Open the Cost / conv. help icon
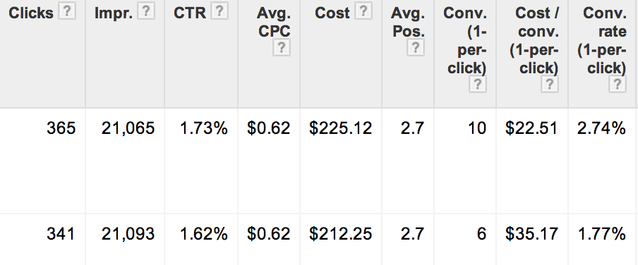 click(549, 84)
